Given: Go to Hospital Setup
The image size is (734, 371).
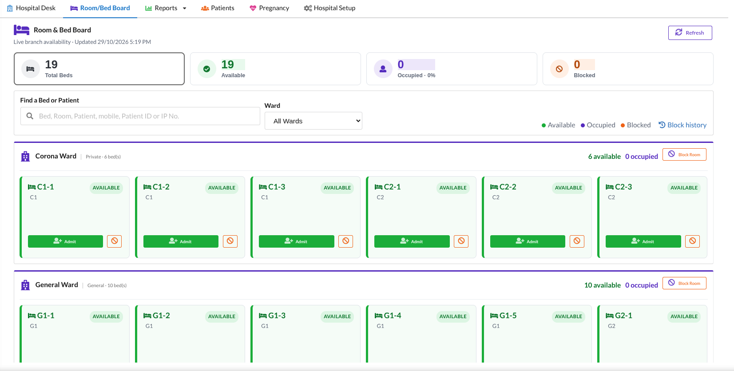Looking at the screenshot, I should (x=329, y=8).
